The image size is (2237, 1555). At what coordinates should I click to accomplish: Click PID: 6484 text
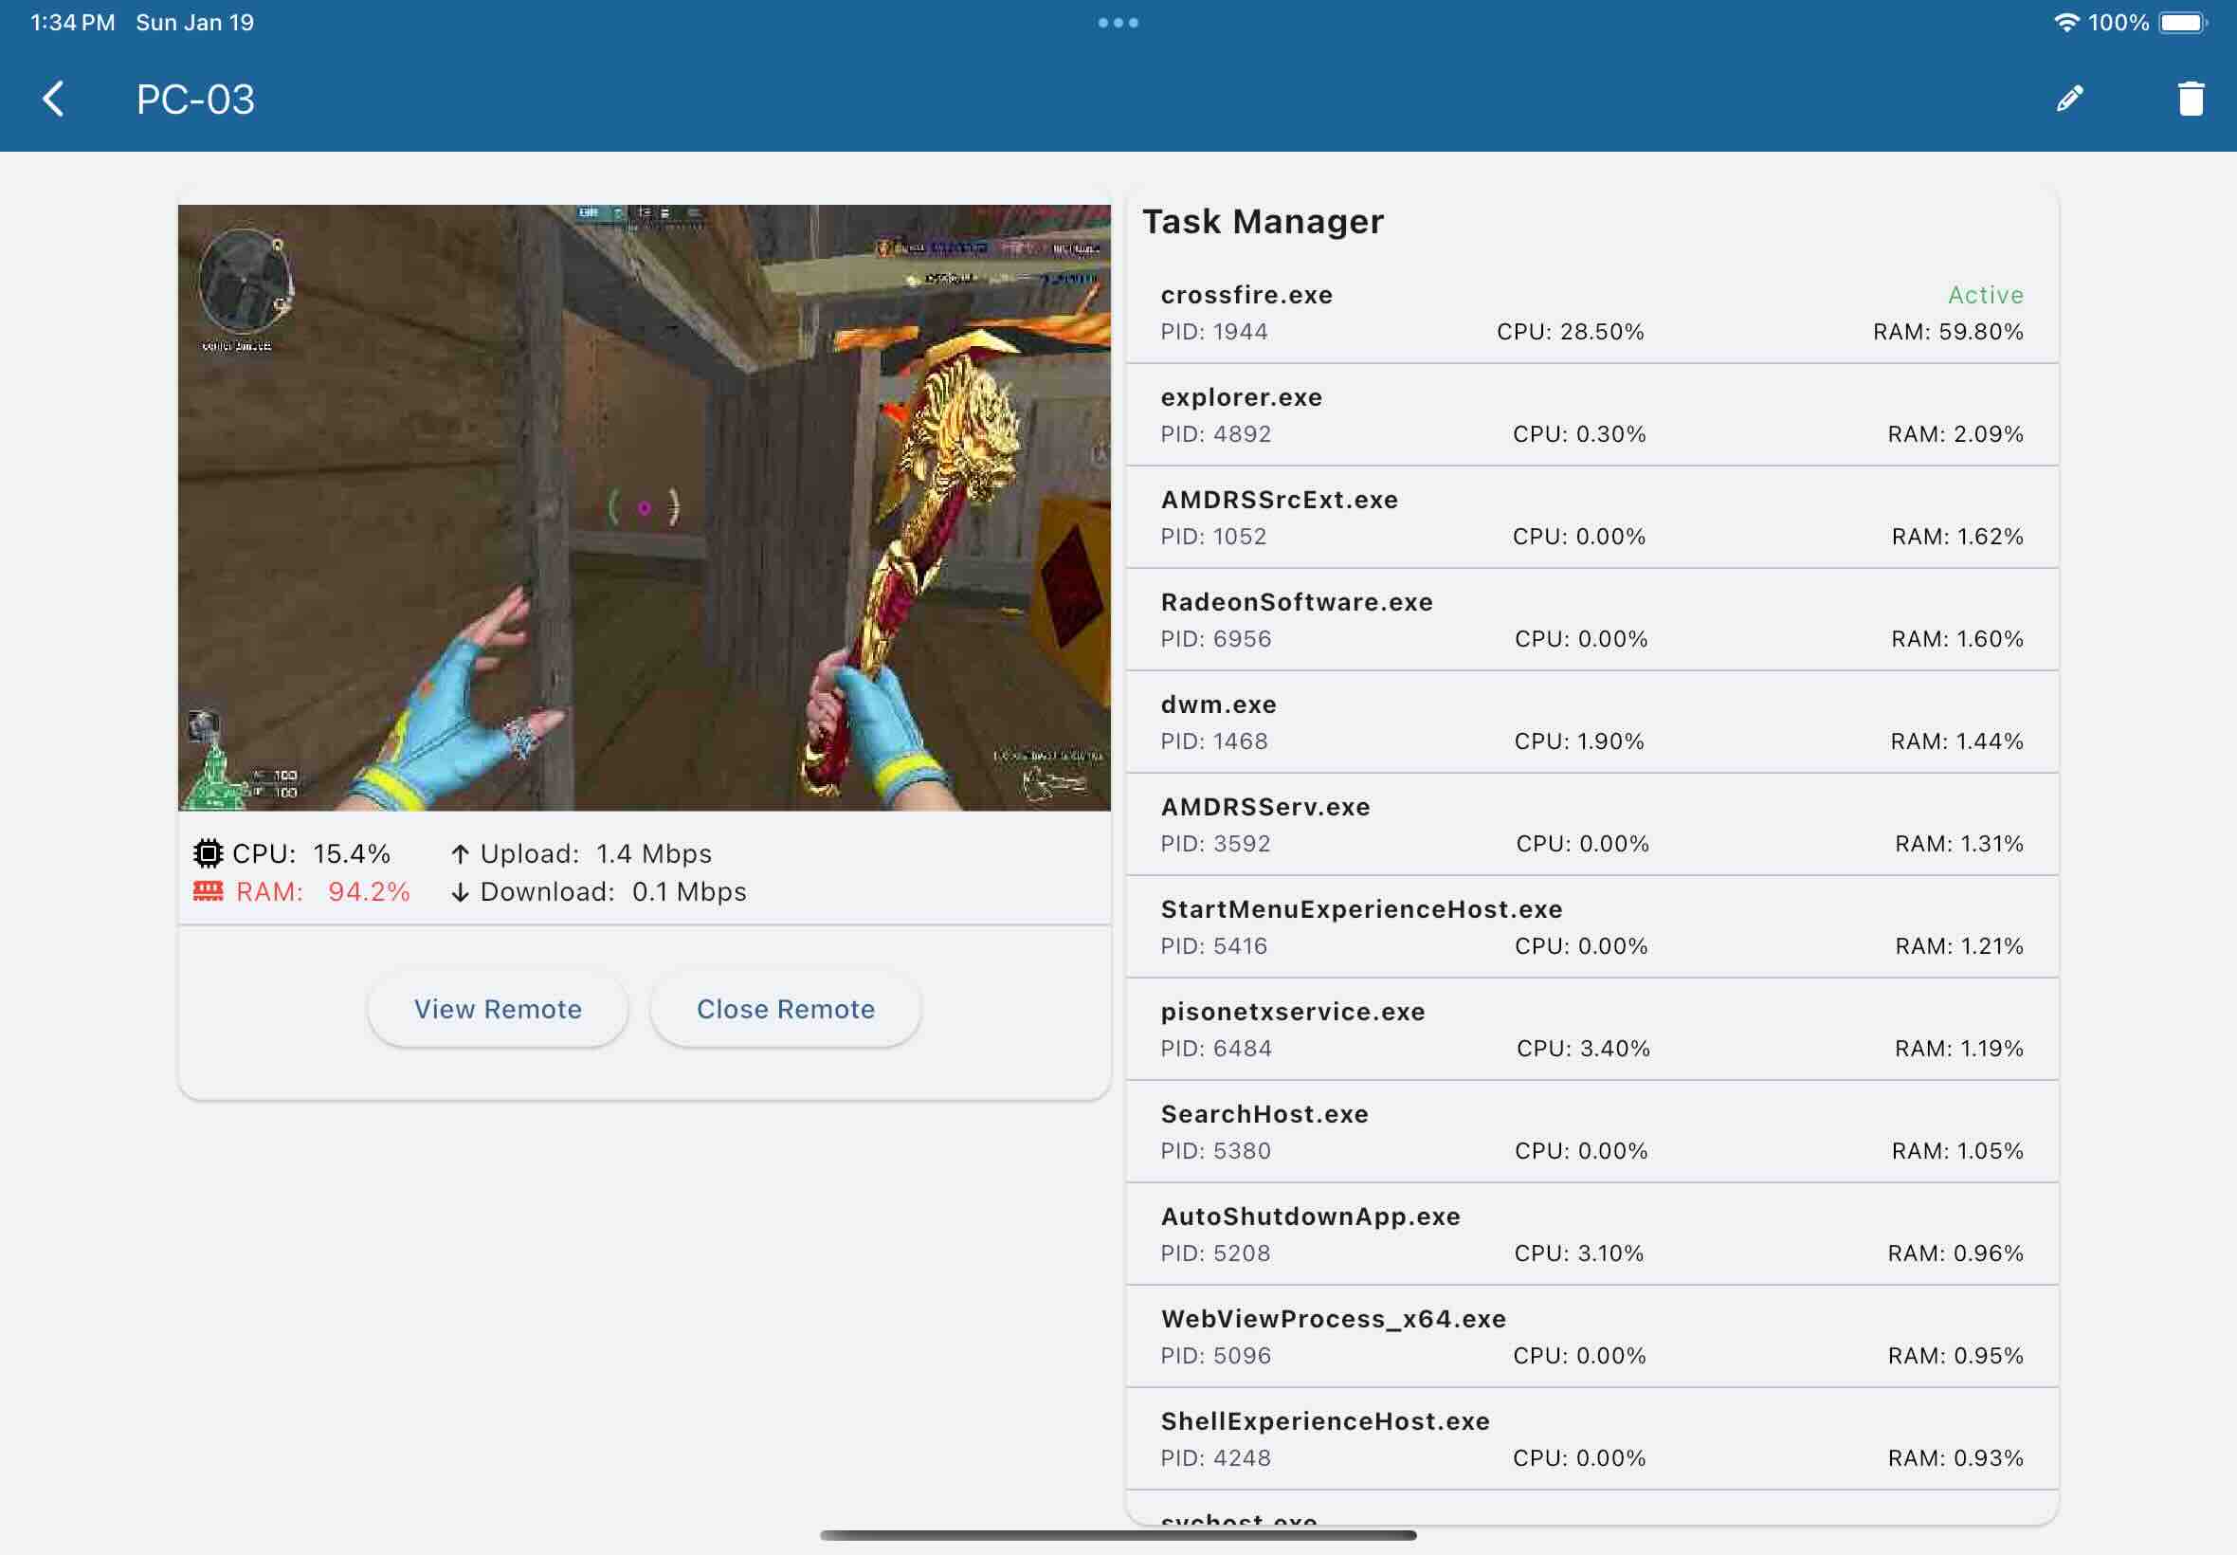(1215, 1048)
